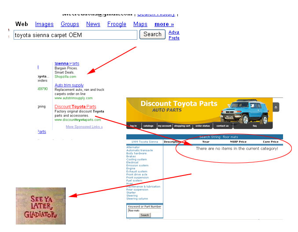298x232 pixels.
Task: Select the Front suspension category
Action: coord(138,177)
